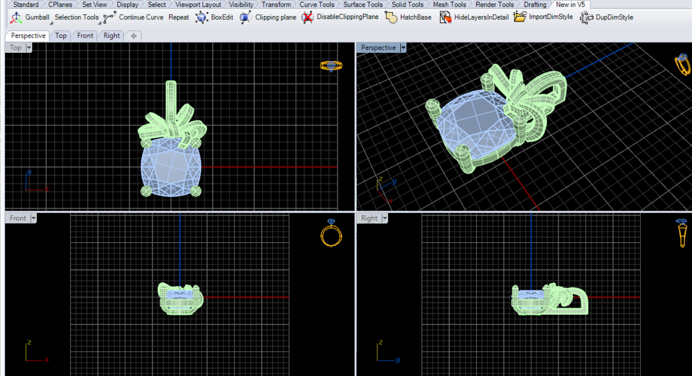Expand the Right viewport dropdown arrow
Screen dimensions: 692x376
[x=385, y=219]
